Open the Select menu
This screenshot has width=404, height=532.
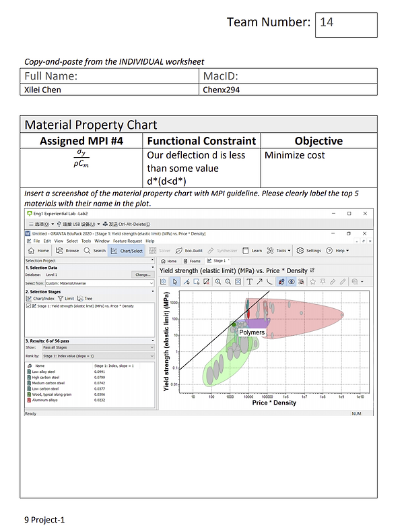[x=72, y=241]
